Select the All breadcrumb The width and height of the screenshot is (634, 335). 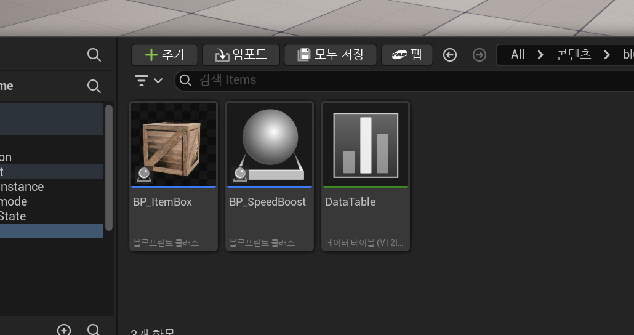click(518, 54)
